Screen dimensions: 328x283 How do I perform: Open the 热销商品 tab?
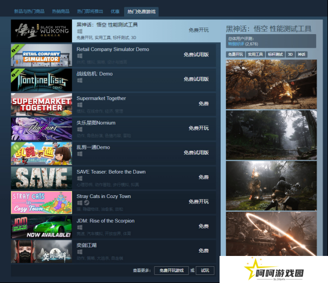pos(61,11)
